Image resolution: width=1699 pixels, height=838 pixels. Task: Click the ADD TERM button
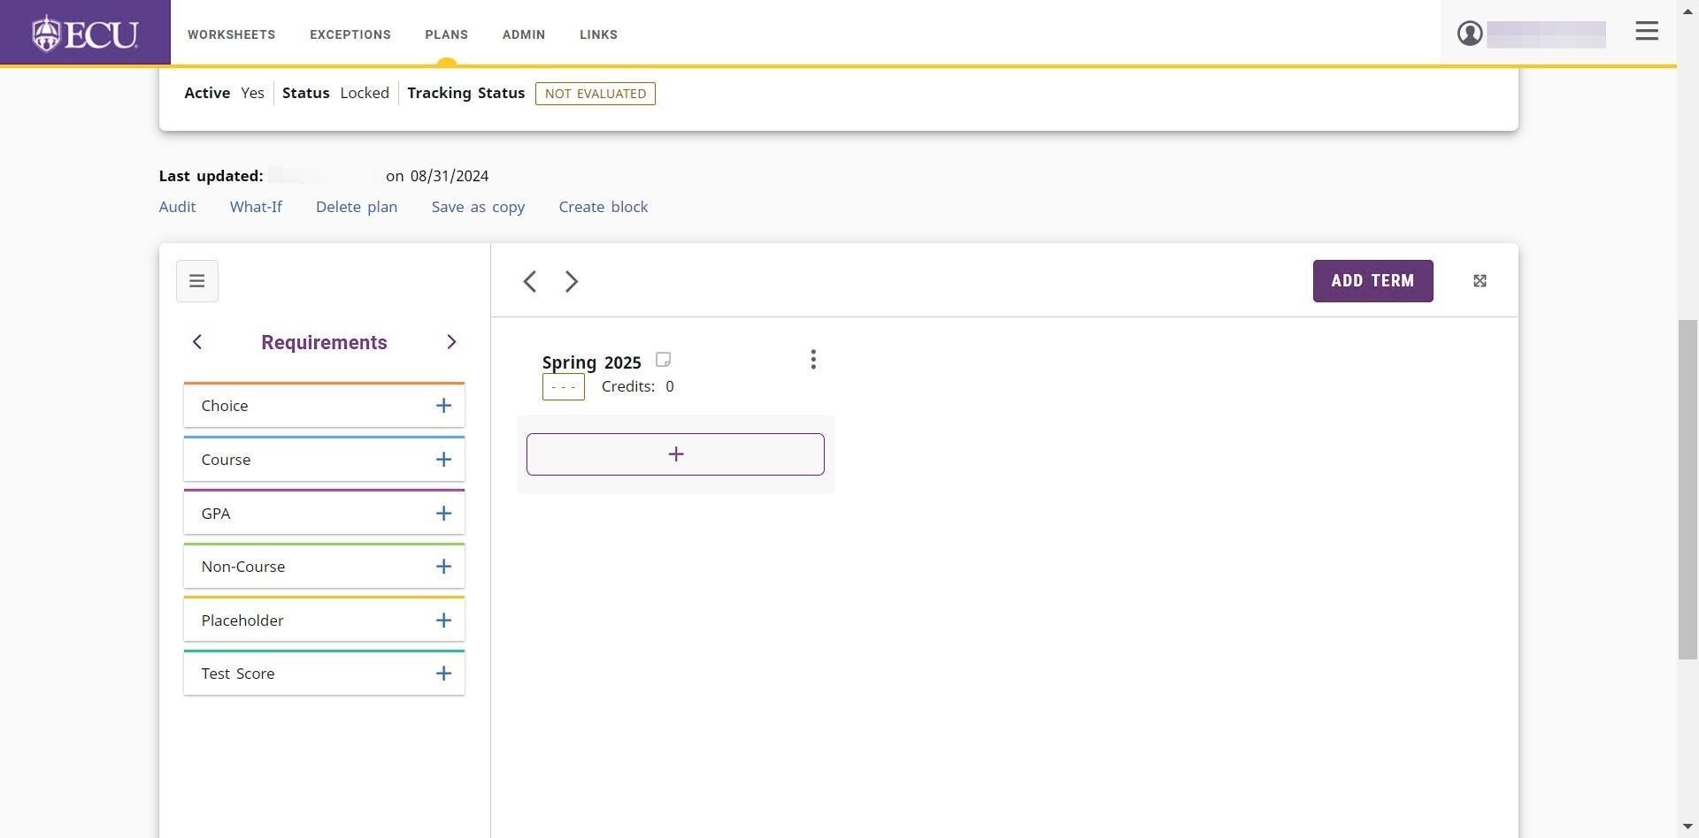coord(1372,281)
